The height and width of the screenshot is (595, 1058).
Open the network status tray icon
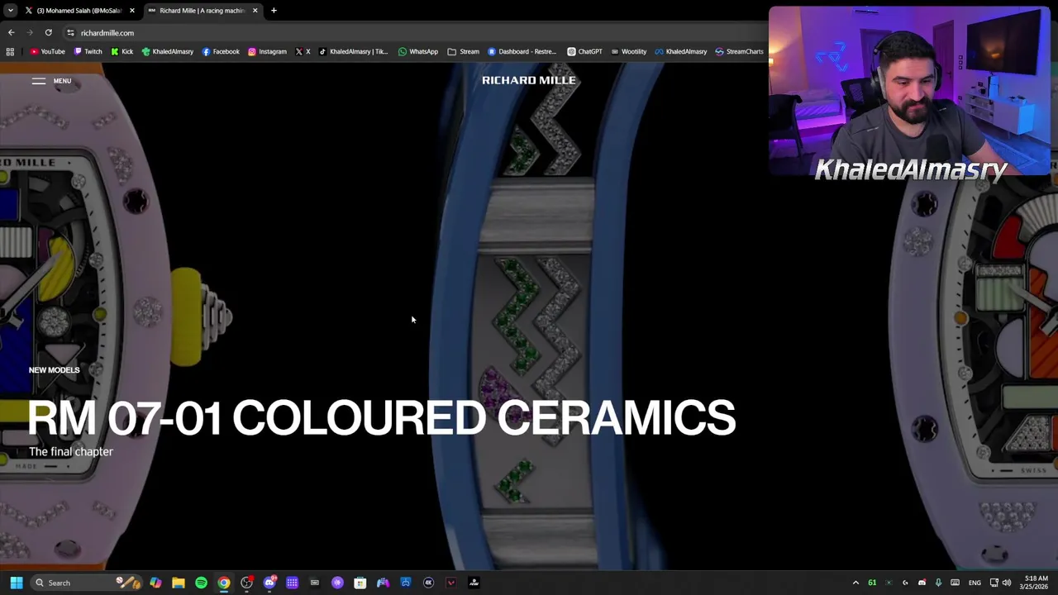994,583
